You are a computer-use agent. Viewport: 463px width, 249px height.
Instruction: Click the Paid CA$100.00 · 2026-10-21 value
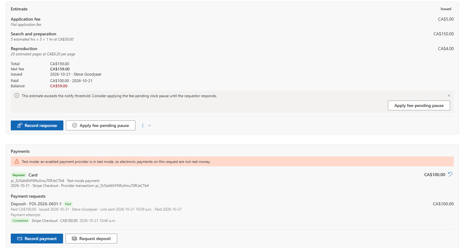coord(71,81)
